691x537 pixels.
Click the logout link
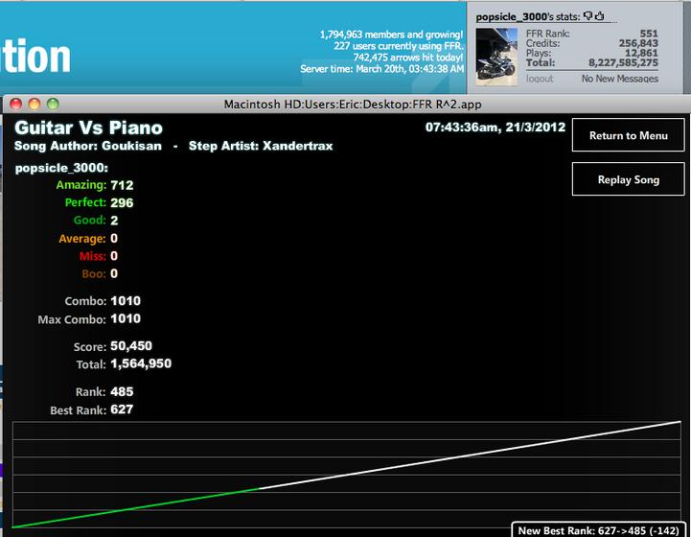(540, 79)
